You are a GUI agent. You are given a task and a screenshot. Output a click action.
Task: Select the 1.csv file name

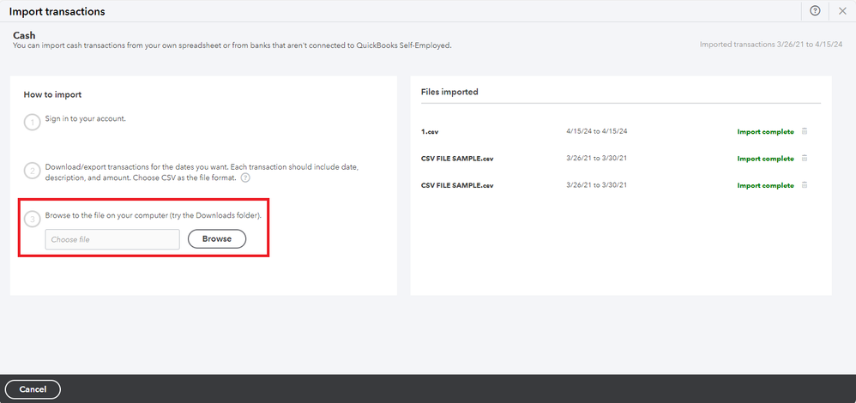pos(430,131)
